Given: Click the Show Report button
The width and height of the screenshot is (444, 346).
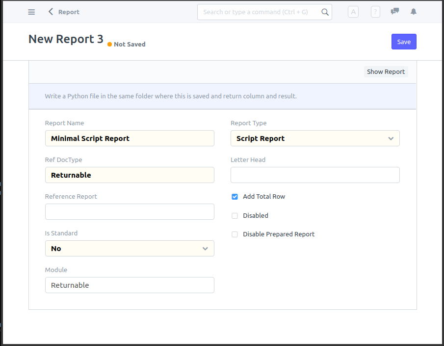Looking at the screenshot, I should [386, 71].
